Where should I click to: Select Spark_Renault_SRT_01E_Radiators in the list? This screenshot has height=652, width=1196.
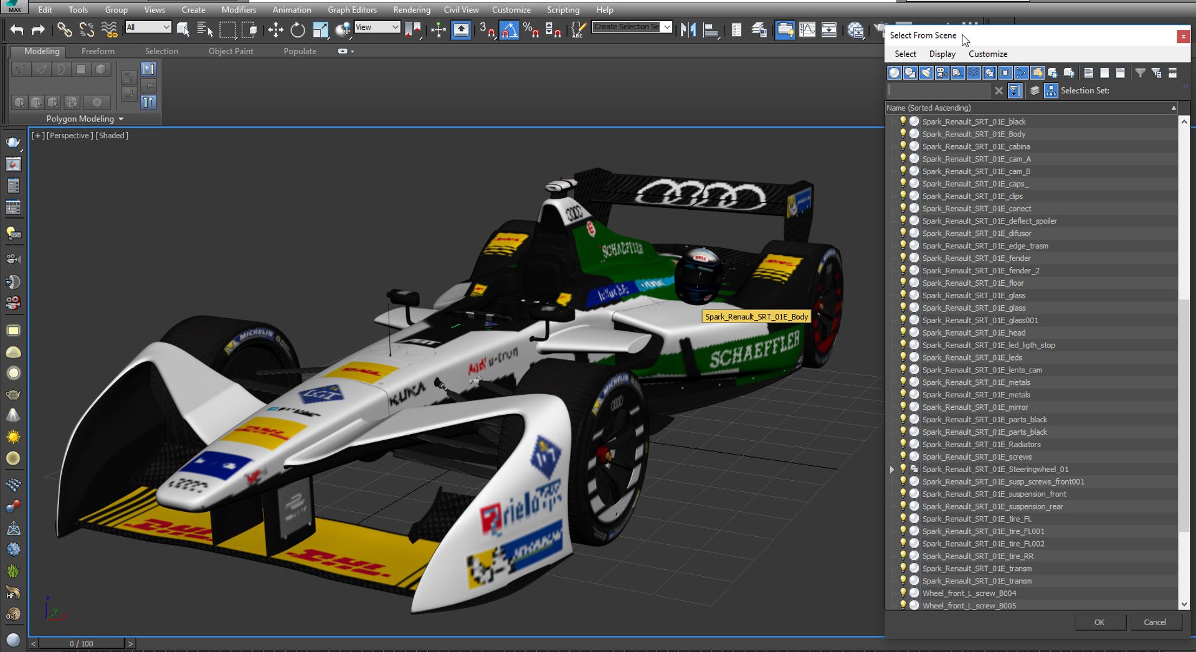[982, 445]
